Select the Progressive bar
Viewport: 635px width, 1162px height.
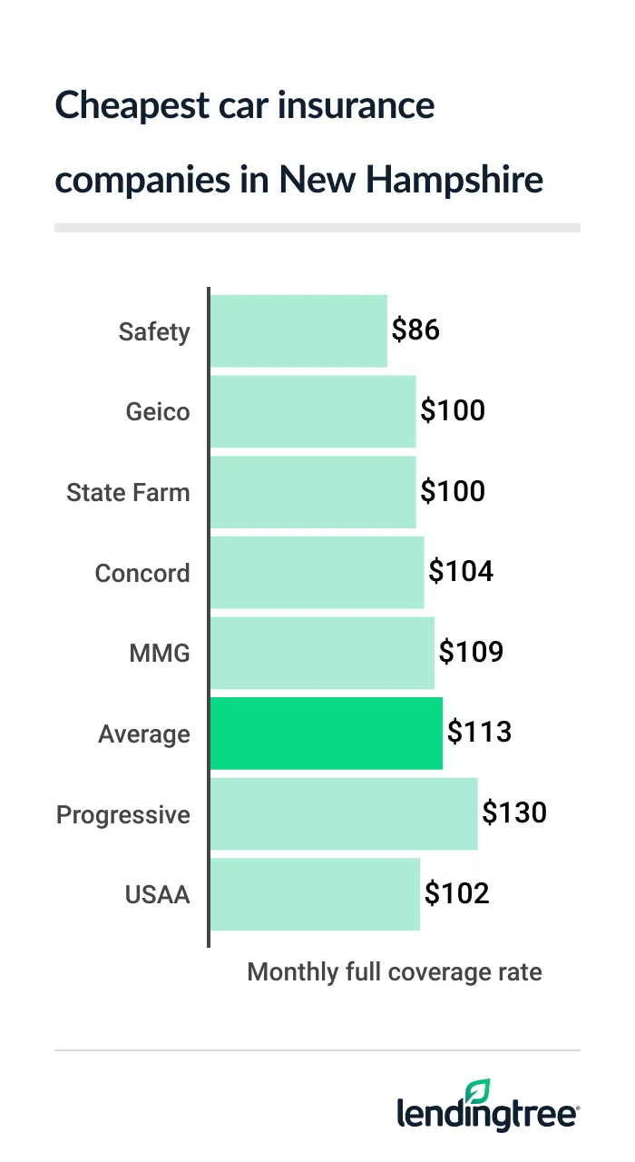tap(343, 813)
